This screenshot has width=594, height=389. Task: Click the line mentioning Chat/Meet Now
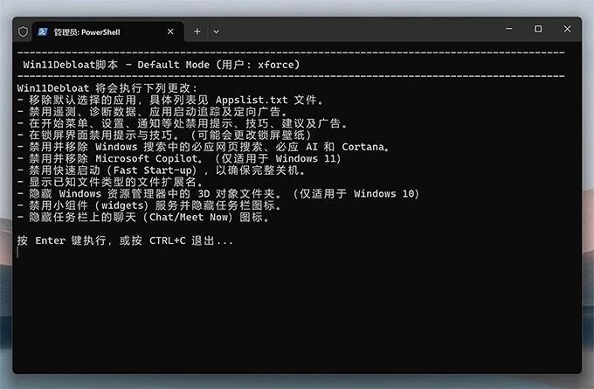click(143, 218)
